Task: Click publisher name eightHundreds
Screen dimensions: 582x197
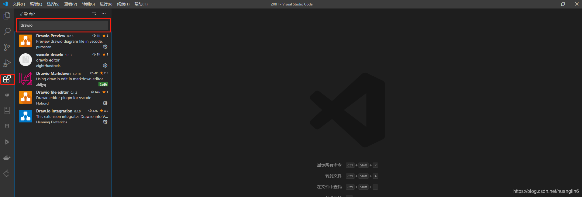Action: (48, 66)
